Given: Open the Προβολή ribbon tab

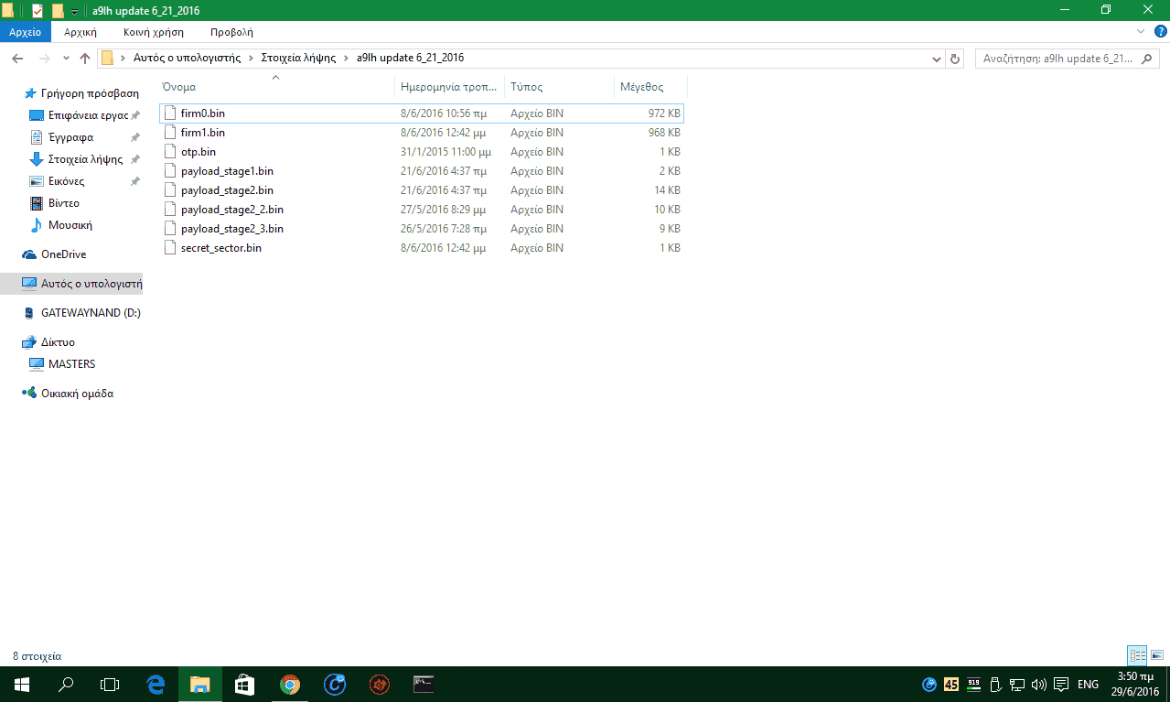Looking at the screenshot, I should tap(231, 32).
